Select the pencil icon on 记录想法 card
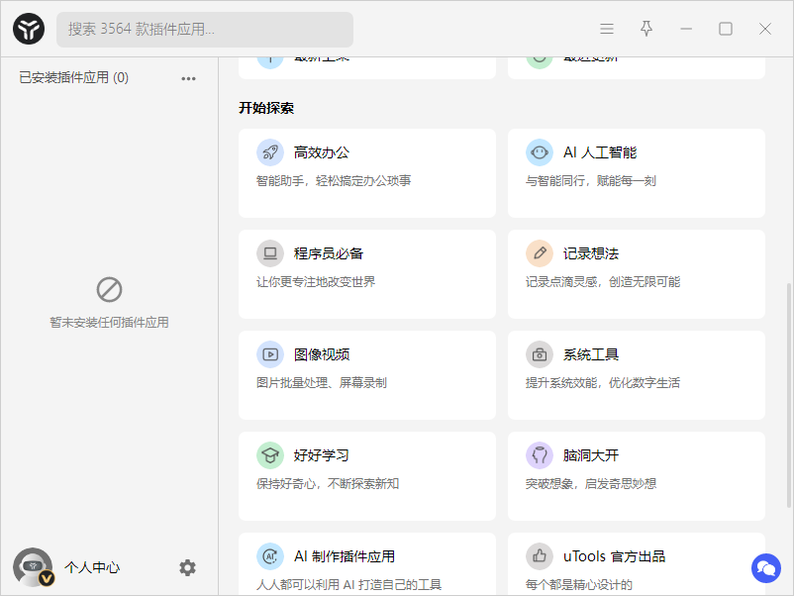 click(x=539, y=252)
